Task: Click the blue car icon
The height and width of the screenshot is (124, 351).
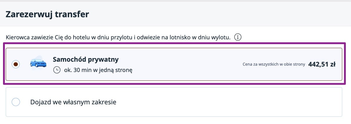Action: click(38, 64)
